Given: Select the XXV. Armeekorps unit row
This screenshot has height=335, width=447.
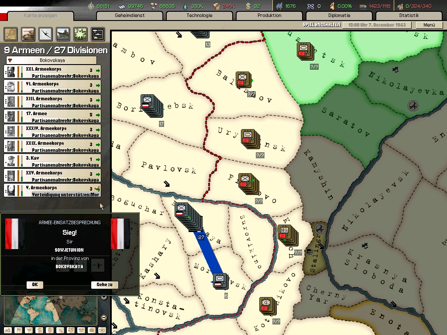Looking at the screenshot, I should [52, 175].
